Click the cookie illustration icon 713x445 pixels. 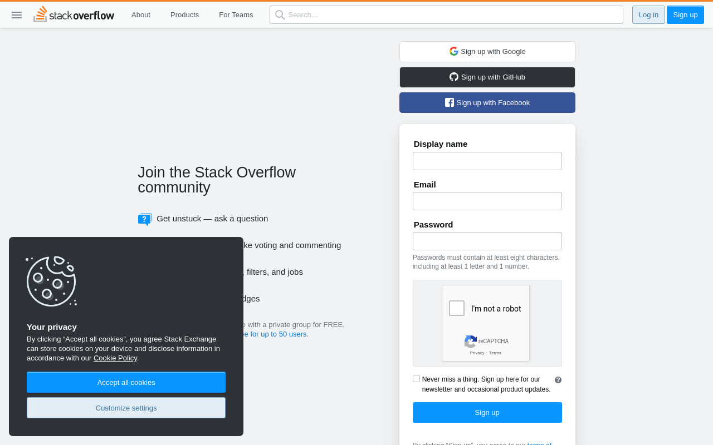click(x=51, y=281)
